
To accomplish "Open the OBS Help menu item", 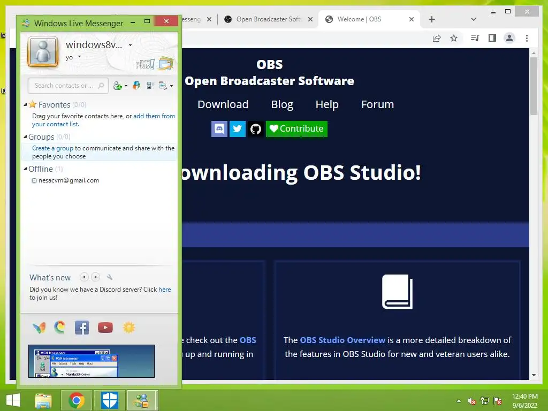I will tap(327, 104).
